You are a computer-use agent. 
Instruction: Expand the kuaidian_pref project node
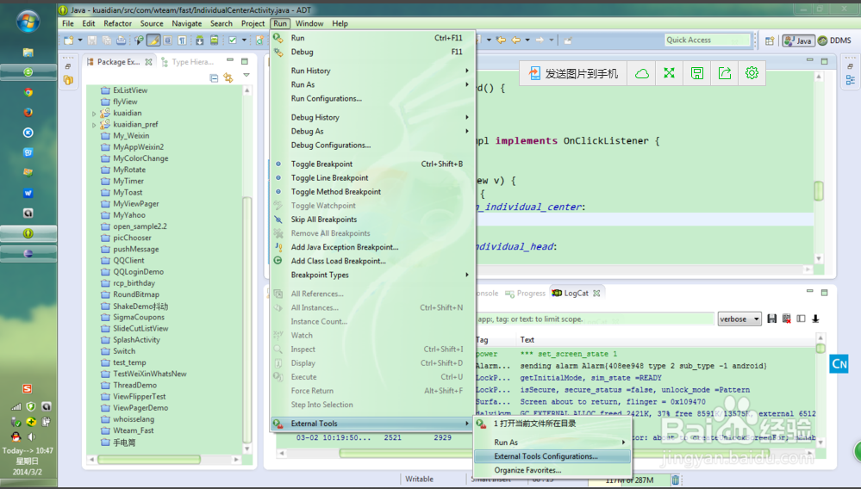point(94,125)
